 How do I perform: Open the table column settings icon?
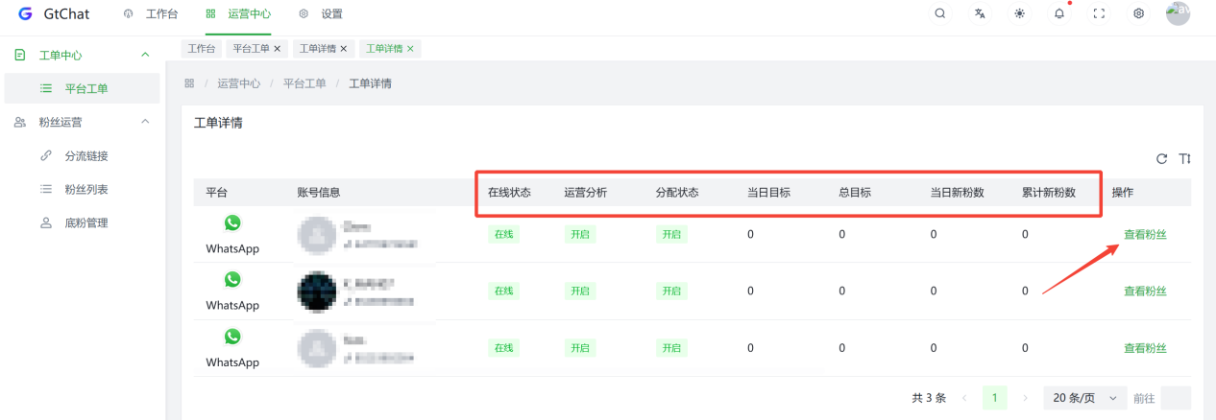coord(1185,158)
